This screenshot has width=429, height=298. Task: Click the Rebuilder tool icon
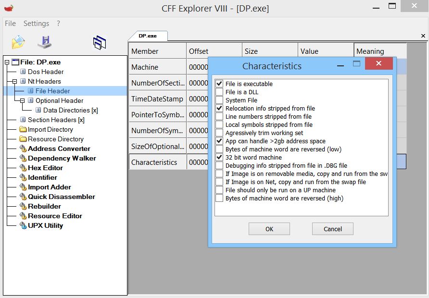[x=23, y=206]
